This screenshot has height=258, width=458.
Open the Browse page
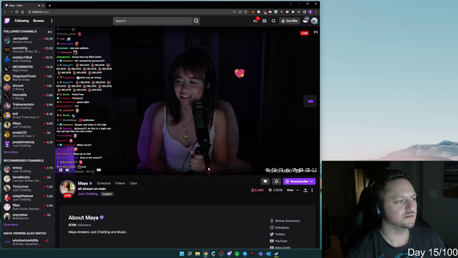(x=39, y=21)
